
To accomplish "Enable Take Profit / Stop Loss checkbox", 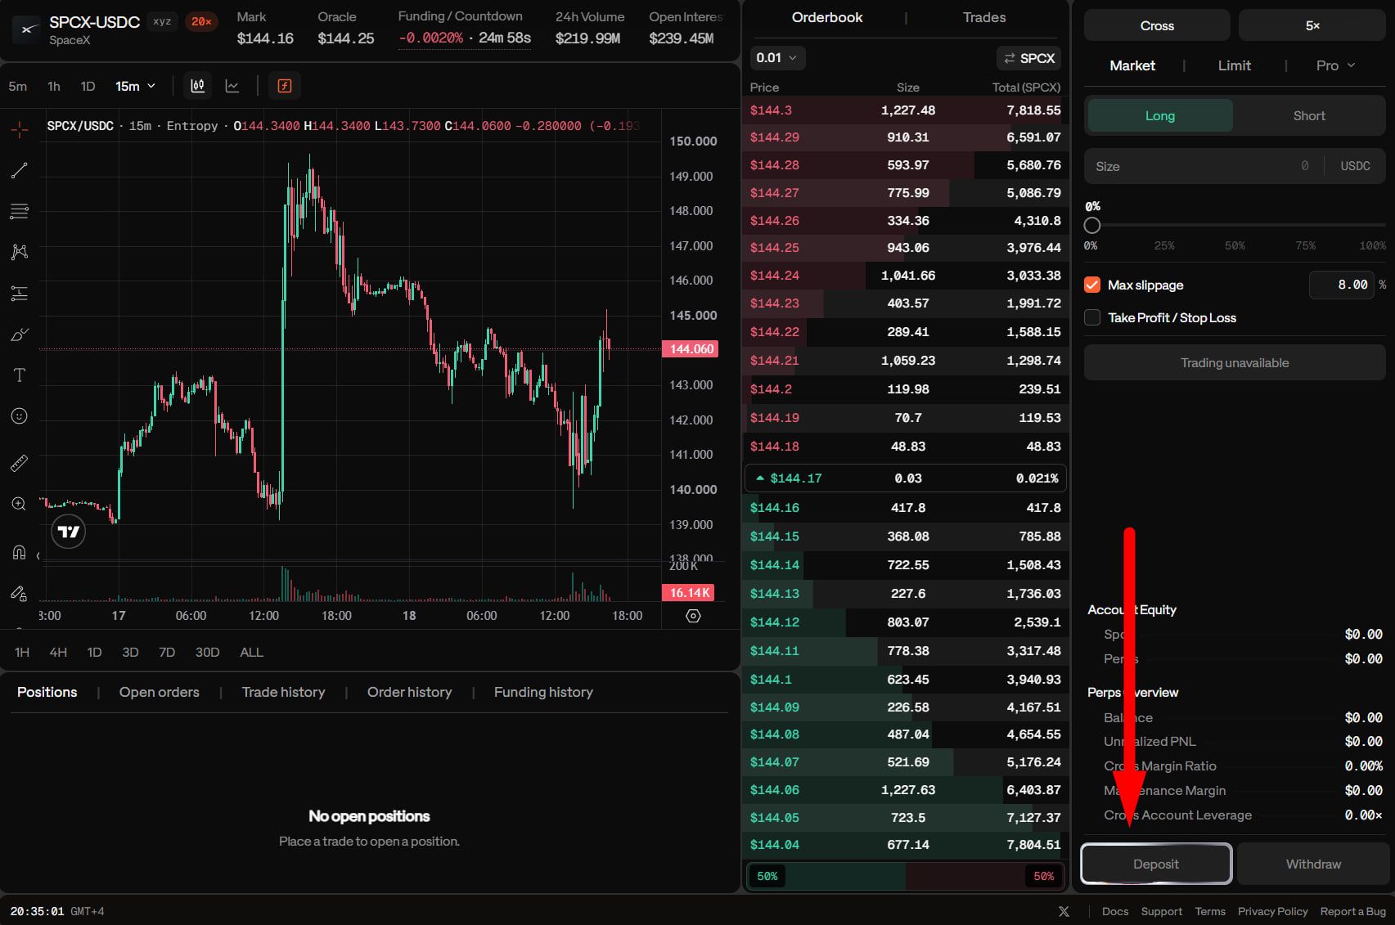I will click(1092, 317).
